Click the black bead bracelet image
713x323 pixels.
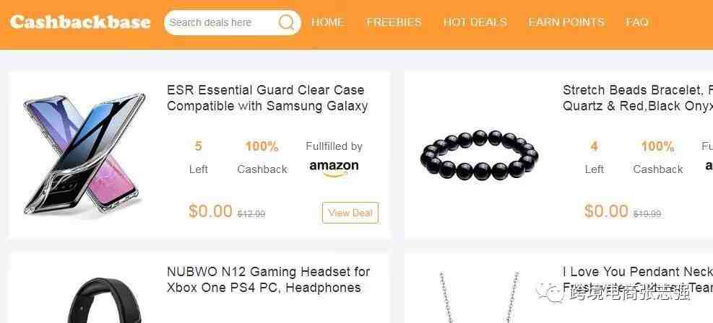pyautogui.click(x=479, y=155)
